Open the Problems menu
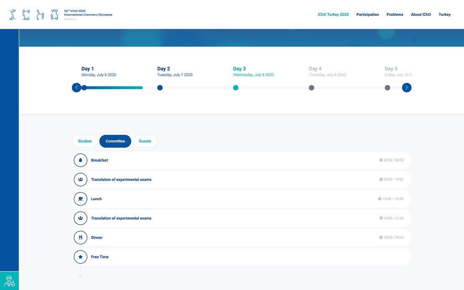464x290 pixels. (x=395, y=15)
